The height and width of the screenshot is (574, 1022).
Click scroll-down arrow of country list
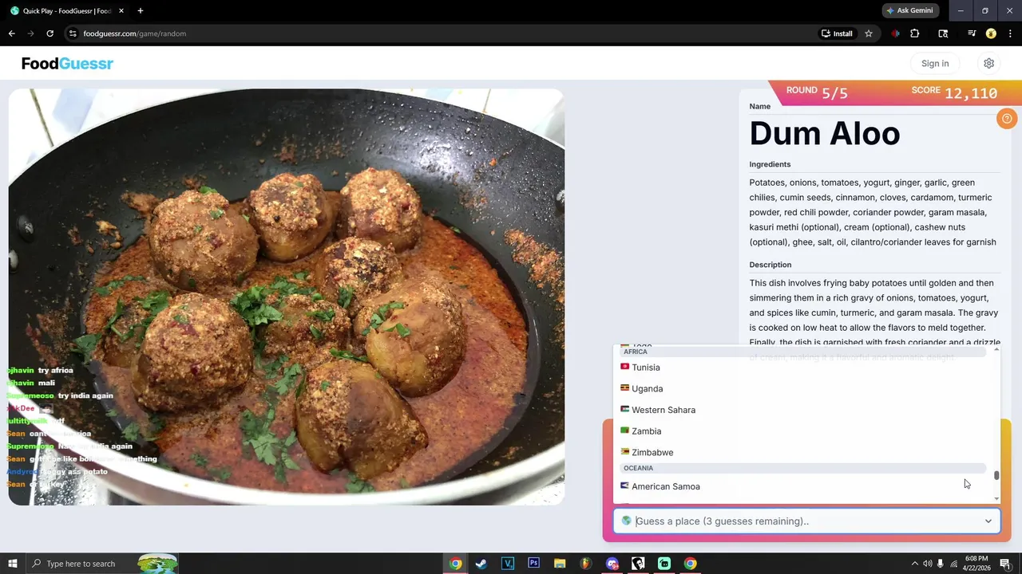coord(996,499)
